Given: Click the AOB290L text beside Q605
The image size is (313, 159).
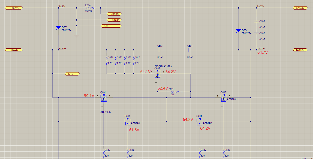Looking at the screenshot, I should [x=232, y=99].
